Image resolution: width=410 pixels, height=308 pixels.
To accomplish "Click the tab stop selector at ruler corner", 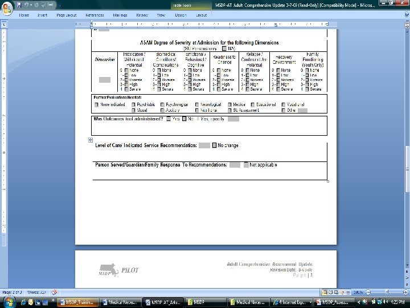I will pos(4,25).
